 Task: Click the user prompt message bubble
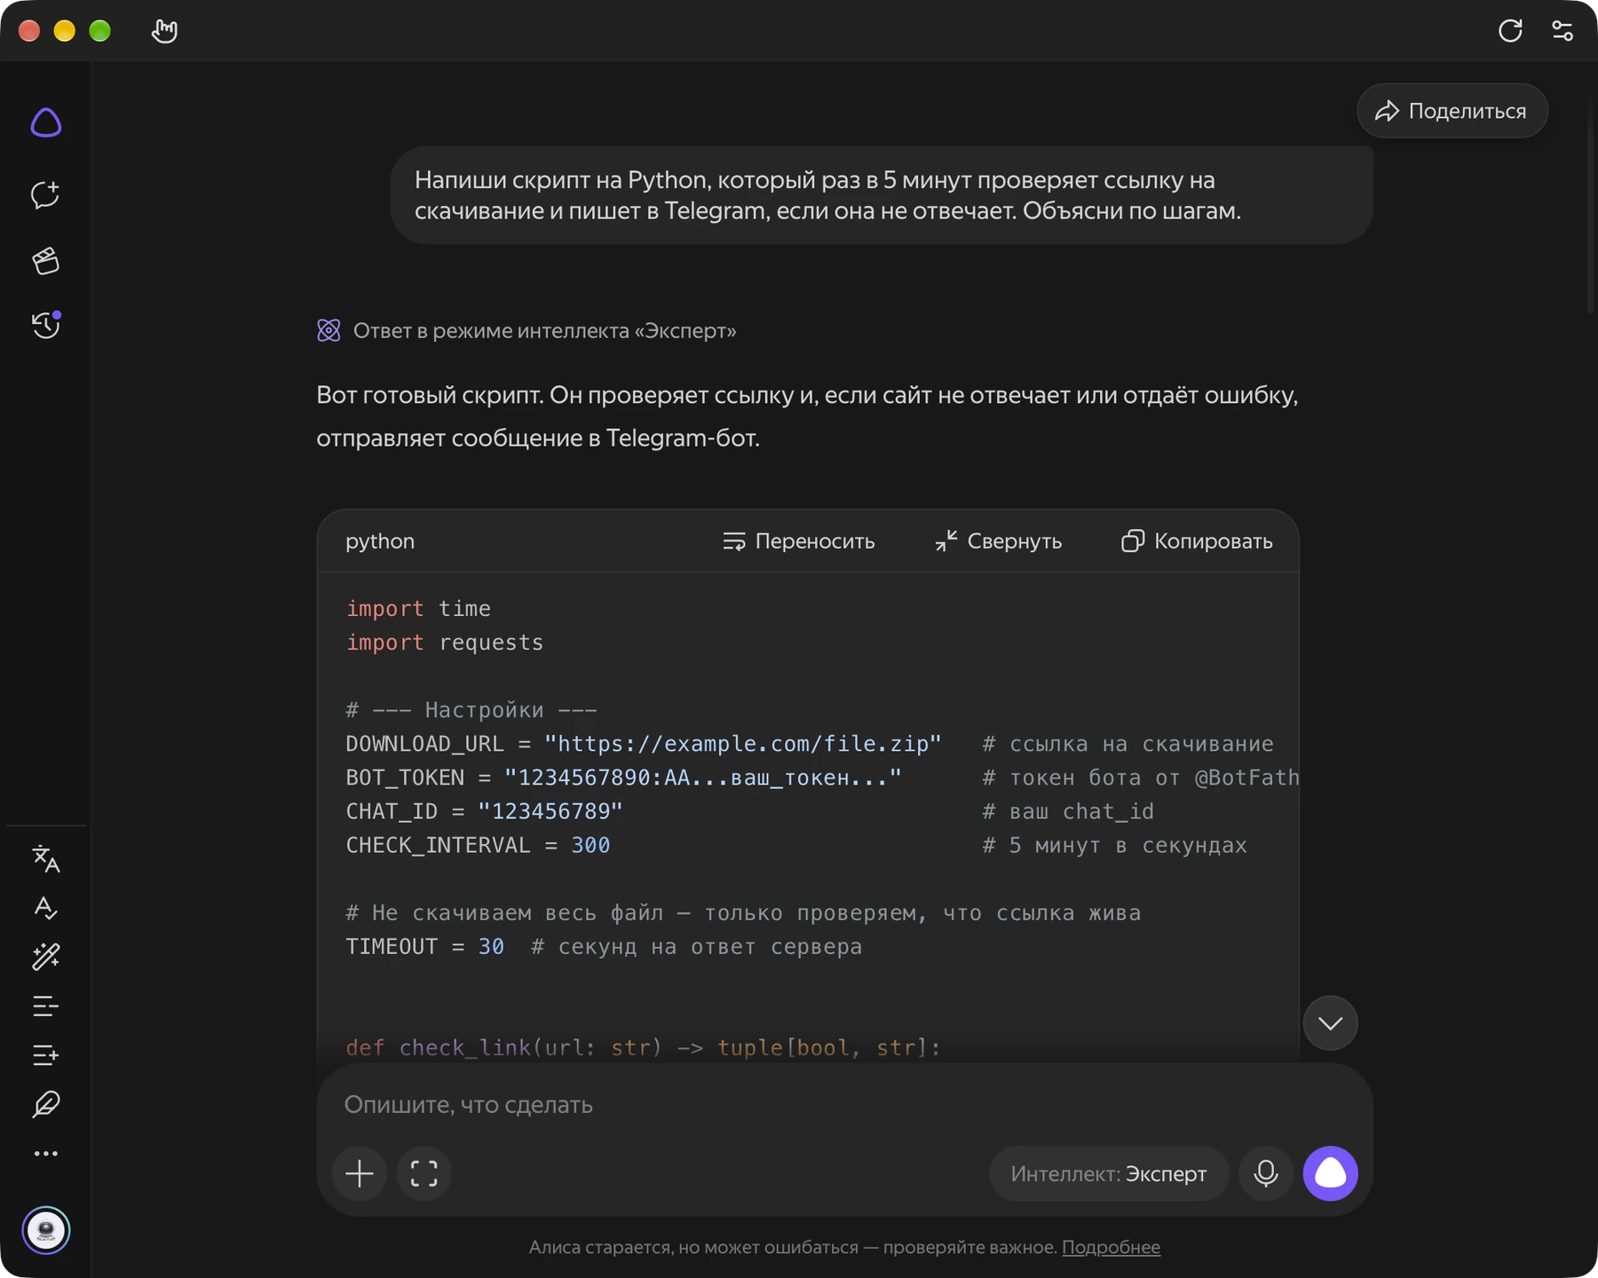point(882,195)
